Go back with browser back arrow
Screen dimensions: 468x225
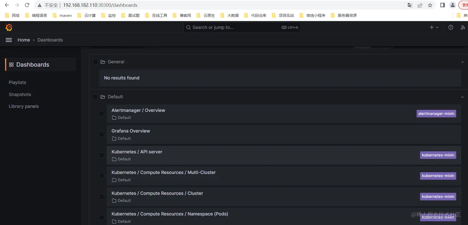7,5
